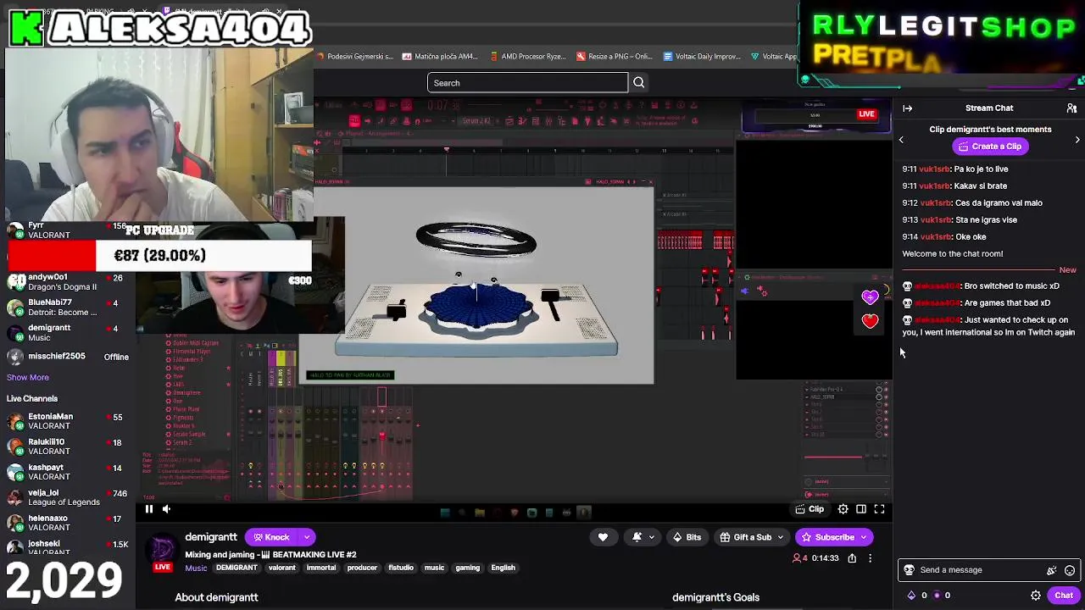Subscribe to demigrantt
Screen dimensions: 1085x610
click(827, 537)
